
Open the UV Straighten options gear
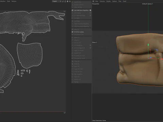90,45
